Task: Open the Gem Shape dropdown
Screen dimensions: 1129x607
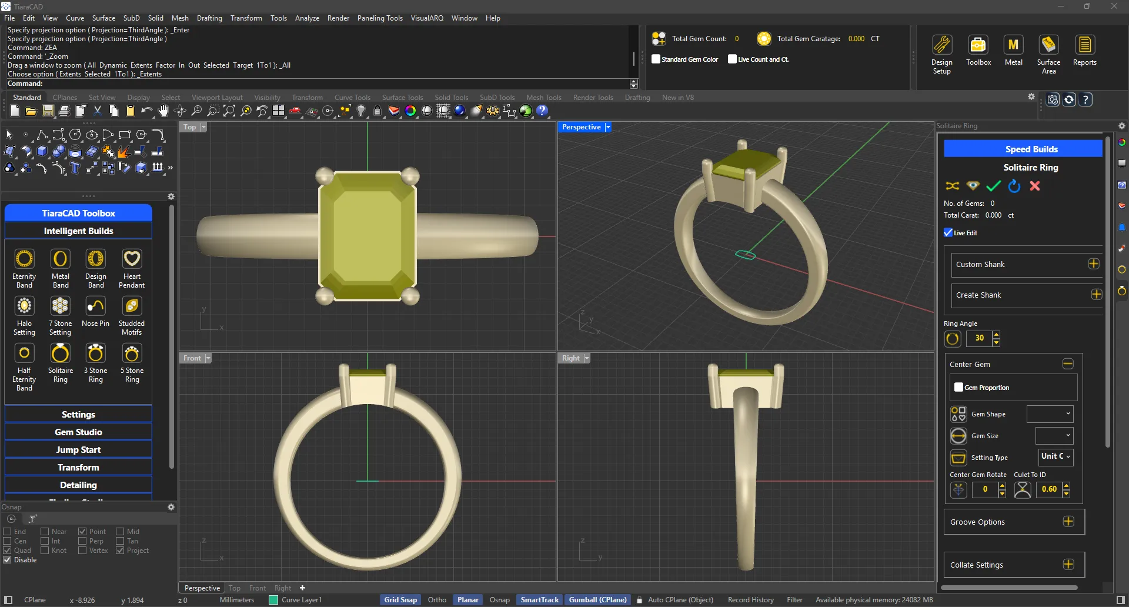Action: (x=1049, y=413)
